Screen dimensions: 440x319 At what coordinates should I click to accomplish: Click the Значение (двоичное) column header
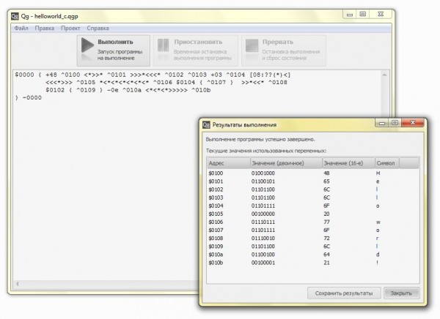click(x=285, y=162)
